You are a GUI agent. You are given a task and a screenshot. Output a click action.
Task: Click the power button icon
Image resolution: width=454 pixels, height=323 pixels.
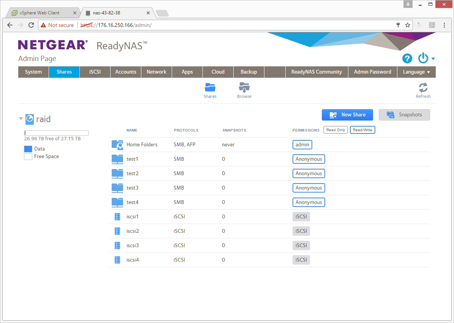pyautogui.click(x=423, y=58)
